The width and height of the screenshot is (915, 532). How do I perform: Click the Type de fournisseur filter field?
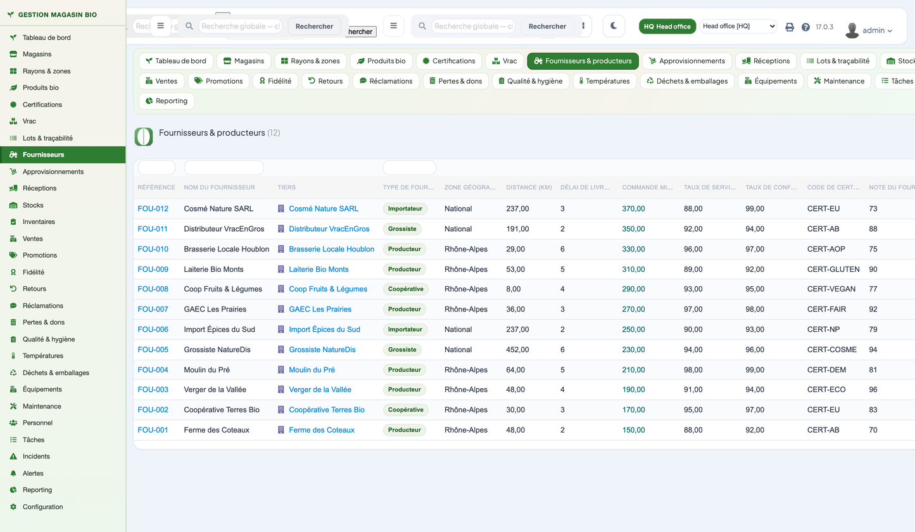coord(409,168)
